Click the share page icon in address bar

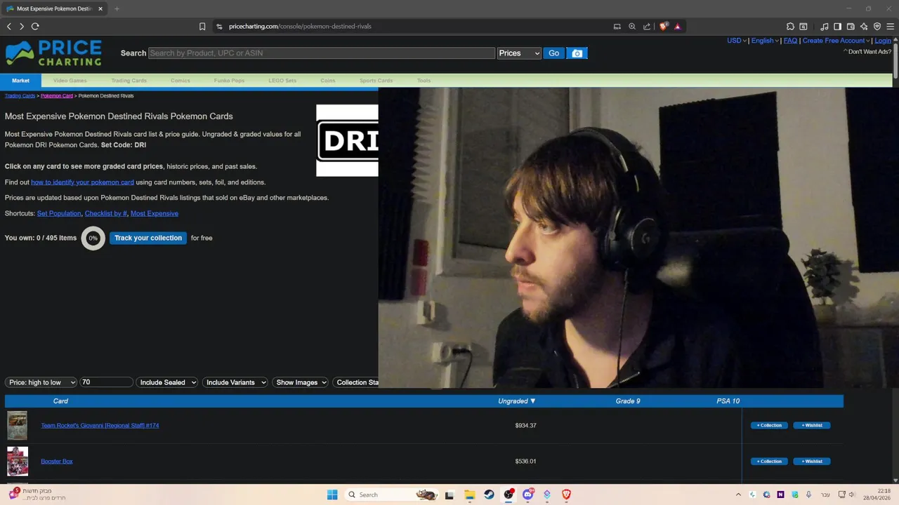point(647,27)
